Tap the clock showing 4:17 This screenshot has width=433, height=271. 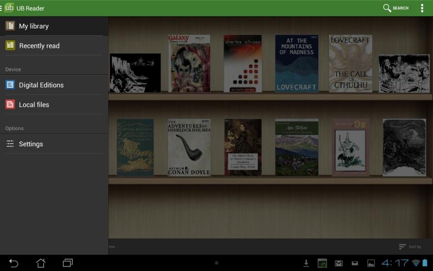pyautogui.click(x=395, y=263)
